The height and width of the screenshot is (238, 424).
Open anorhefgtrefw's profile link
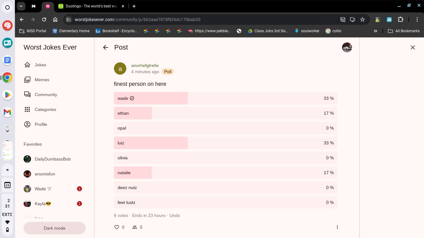point(145,65)
